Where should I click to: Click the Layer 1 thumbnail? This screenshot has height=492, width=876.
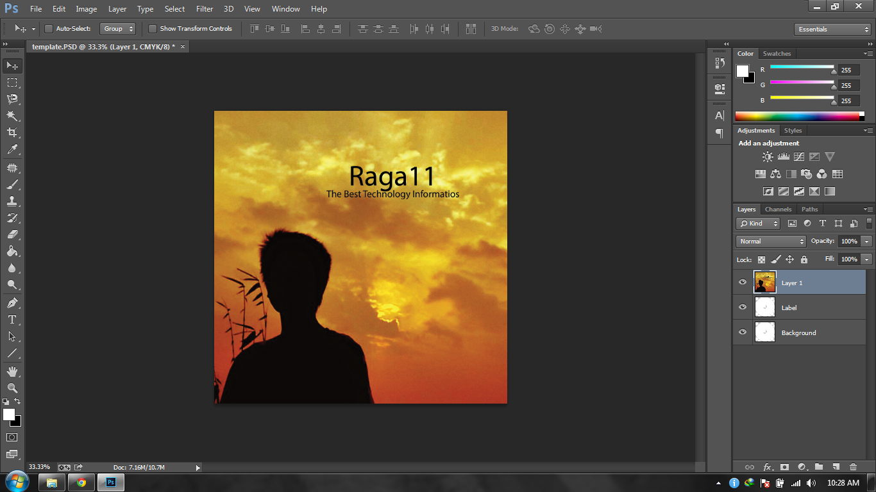[x=764, y=282]
